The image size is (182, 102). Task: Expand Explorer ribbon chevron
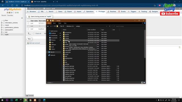[x=142, y=23]
